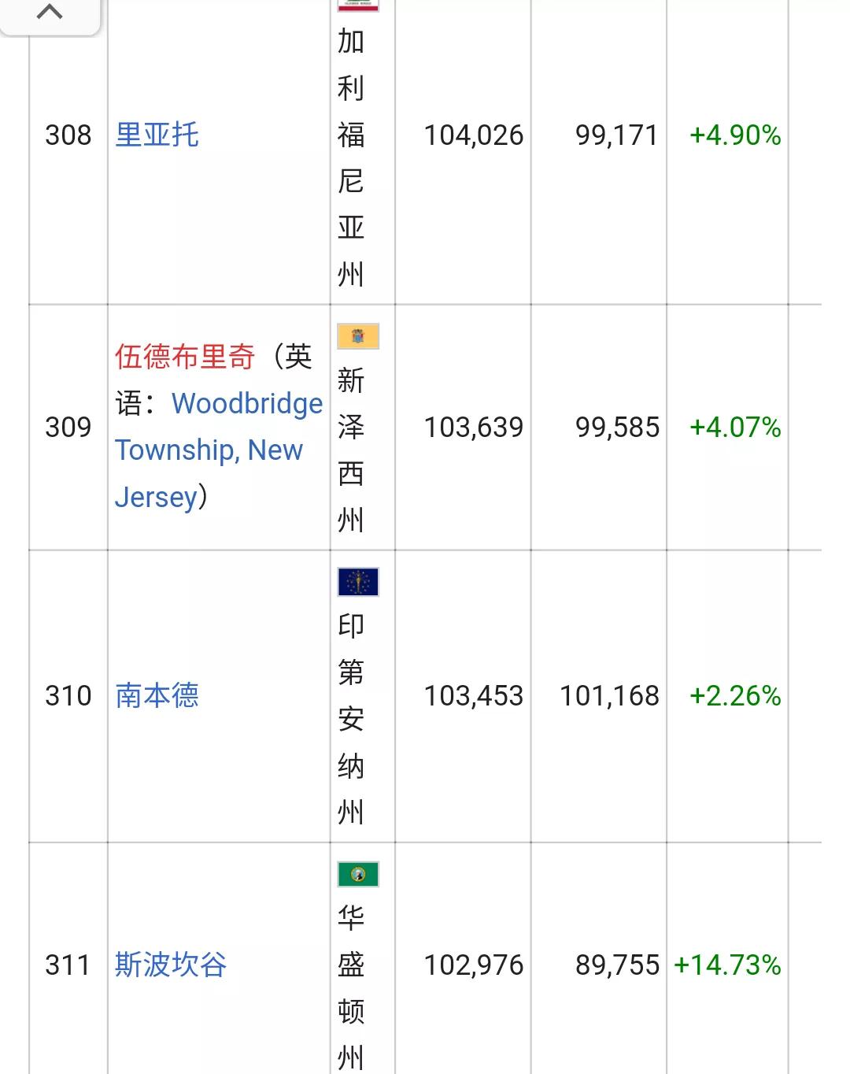
Task: Select census value 89,755
Action: 617,965
